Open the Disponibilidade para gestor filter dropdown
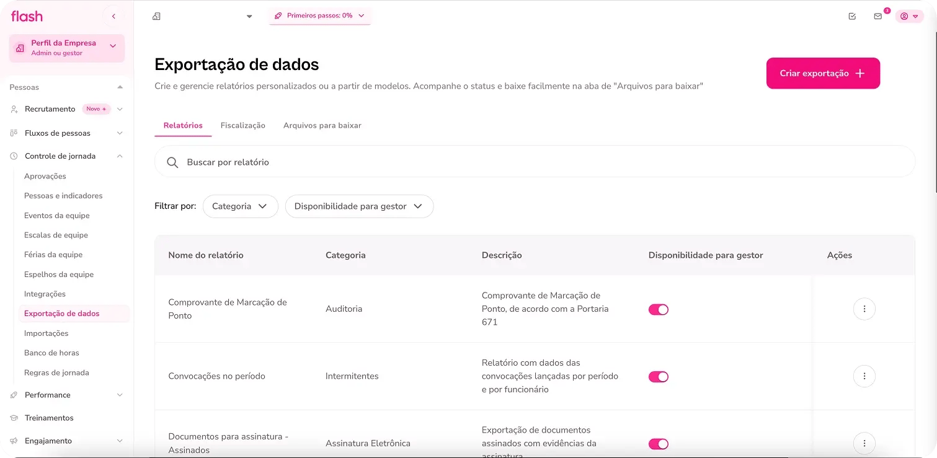The width and height of the screenshot is (937, 458). click(359, 206)
